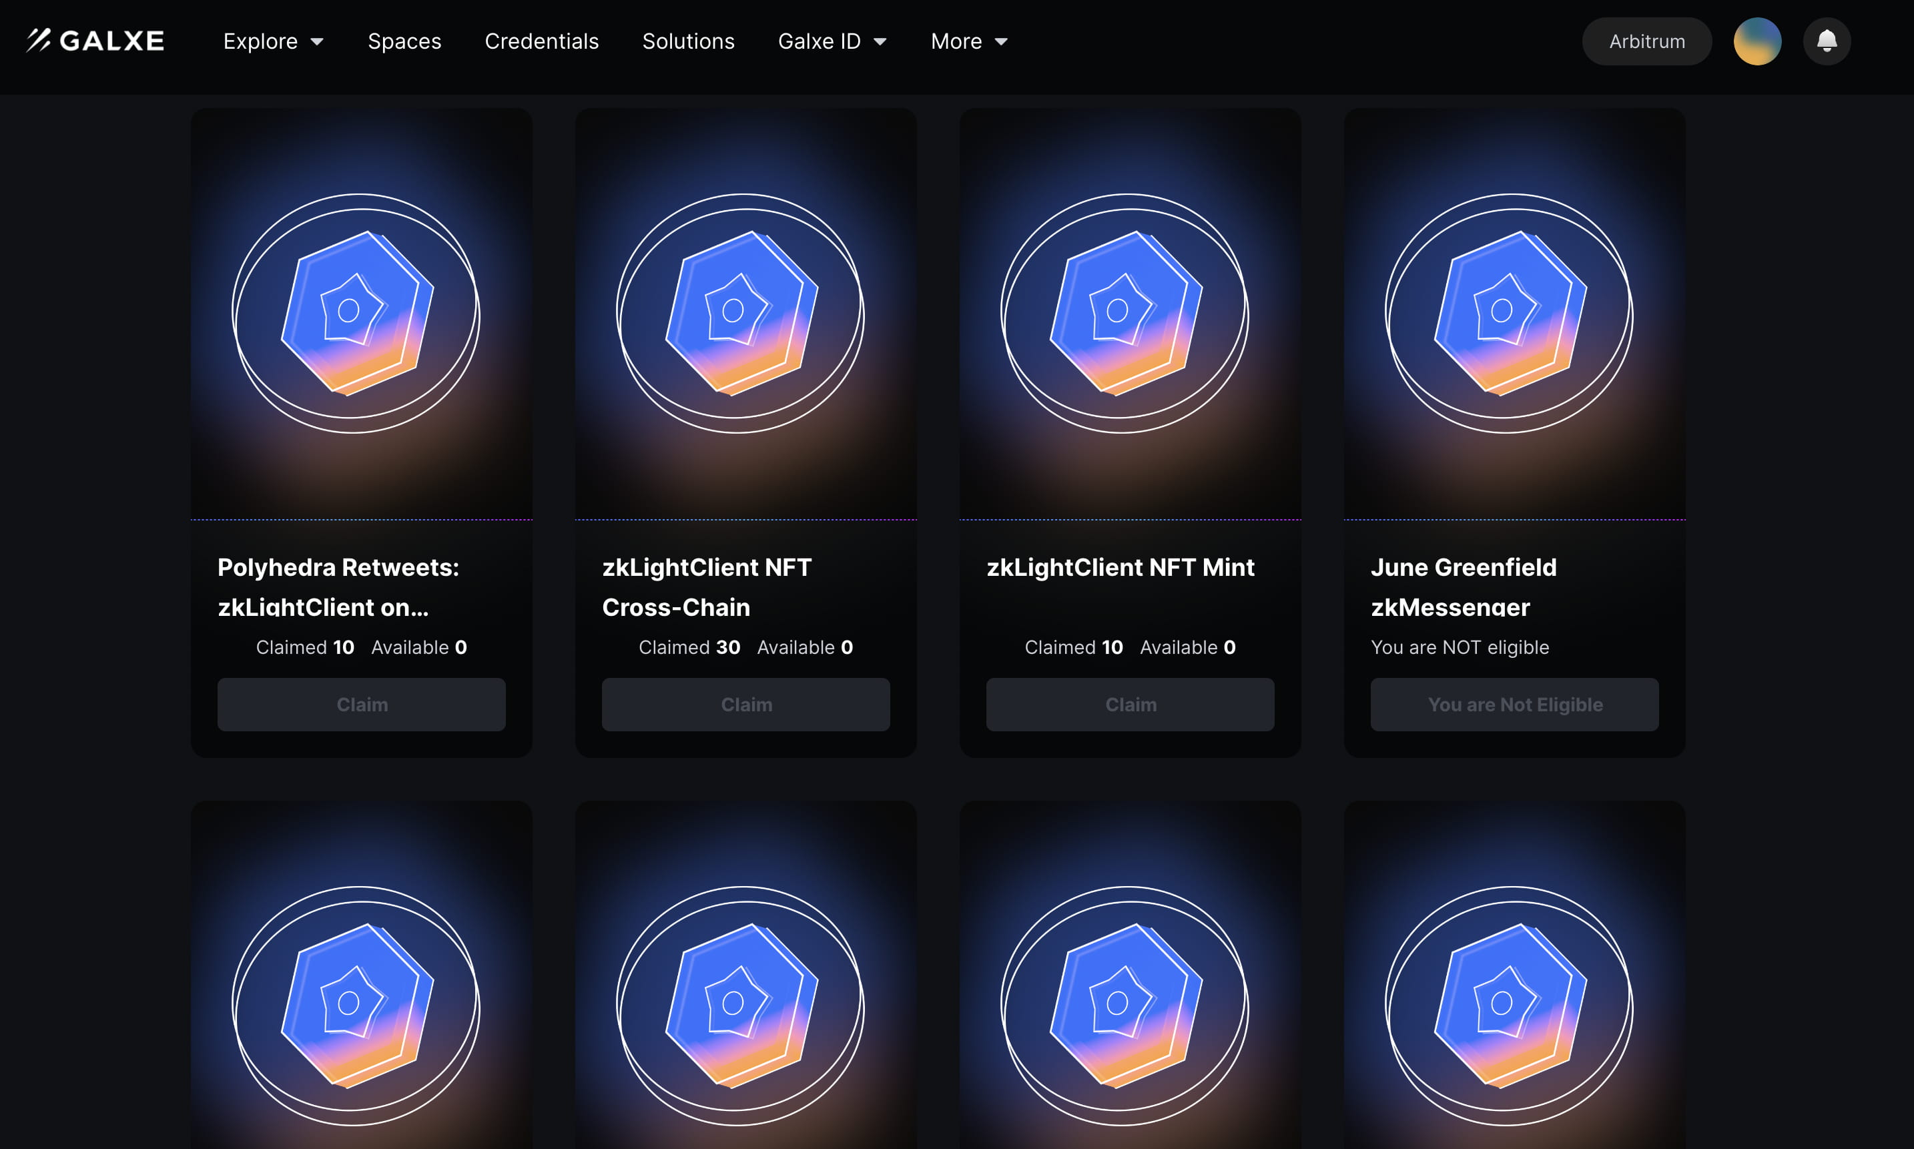
Task: Click the Arbitrum network selector button
Action: click(1646, 41)
